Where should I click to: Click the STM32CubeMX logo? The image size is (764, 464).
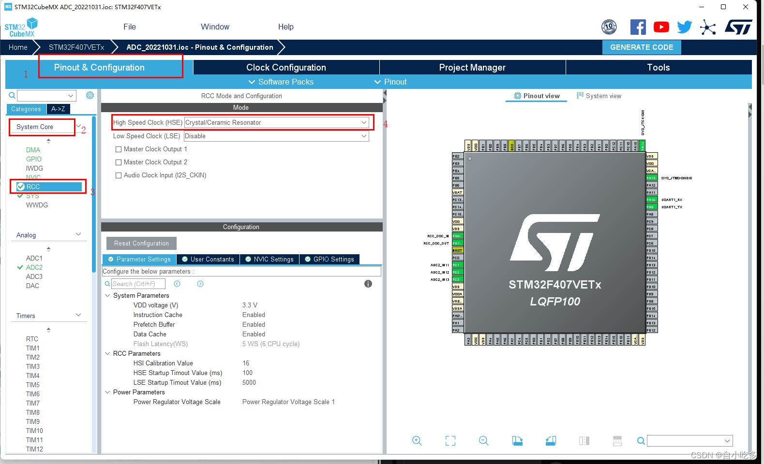pos(21,28)
